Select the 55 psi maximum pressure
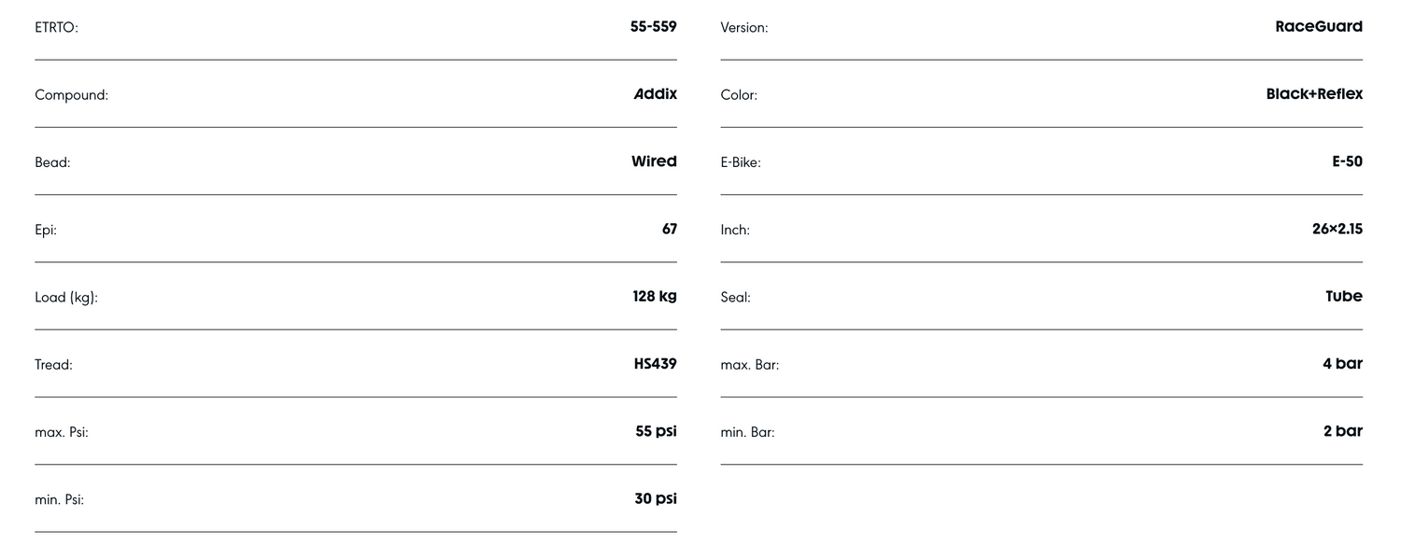Viewport: 1401px width, 545px height. coord(656,431)
